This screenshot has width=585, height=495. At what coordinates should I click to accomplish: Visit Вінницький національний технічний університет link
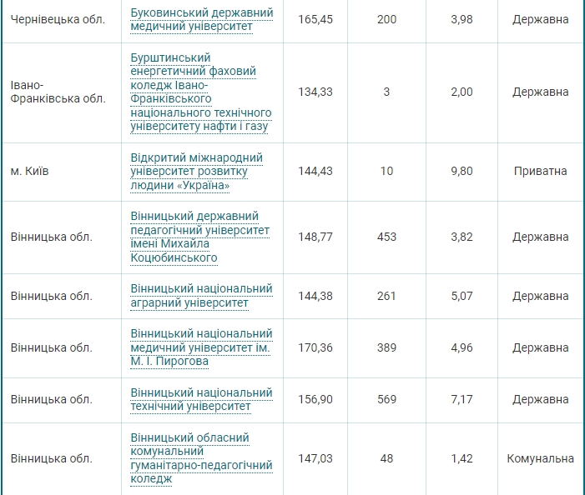[201, 399]
